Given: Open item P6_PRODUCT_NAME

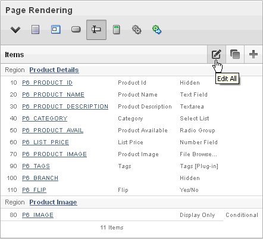Looking at the screenshot, I should [x=53, y=95].
